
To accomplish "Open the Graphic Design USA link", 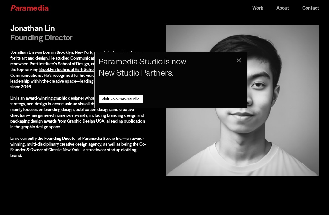I will pos(85,121).
